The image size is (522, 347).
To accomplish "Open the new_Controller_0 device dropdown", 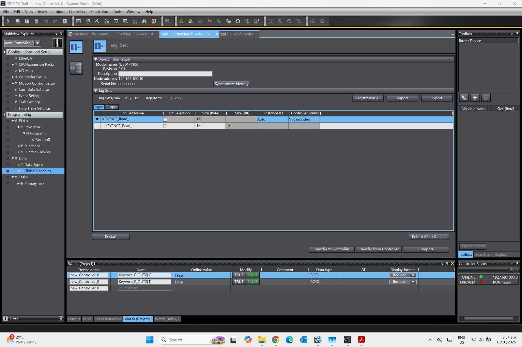I will [38, 43].
